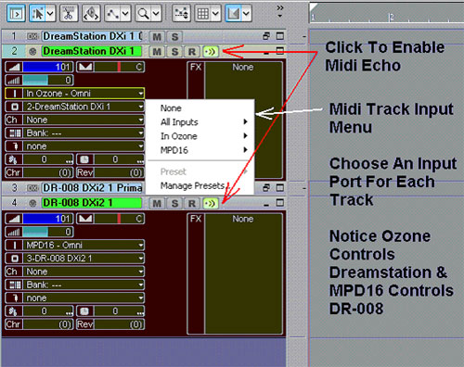Select the Scissors tool in the toolbar

pos(69,14)
